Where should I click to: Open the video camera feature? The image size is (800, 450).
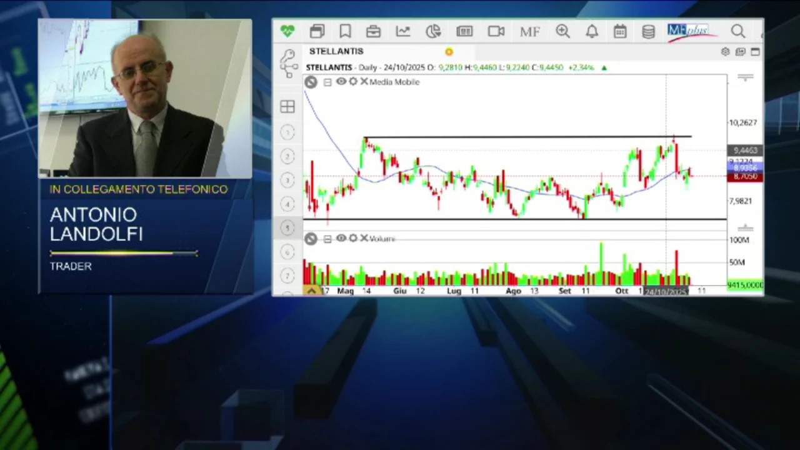pos(496,31)
